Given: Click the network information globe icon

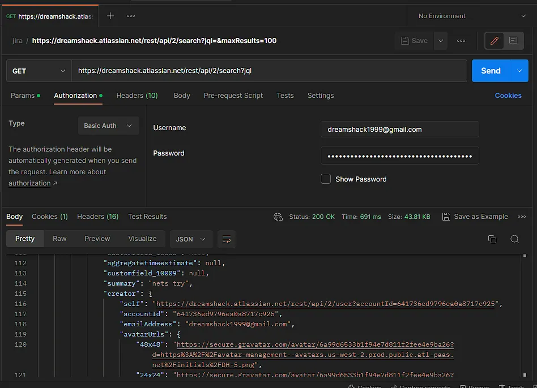Looking at the screenshot, I should click(278, 217).
